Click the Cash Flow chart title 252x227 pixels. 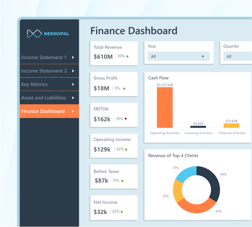[x=158, y=78]
